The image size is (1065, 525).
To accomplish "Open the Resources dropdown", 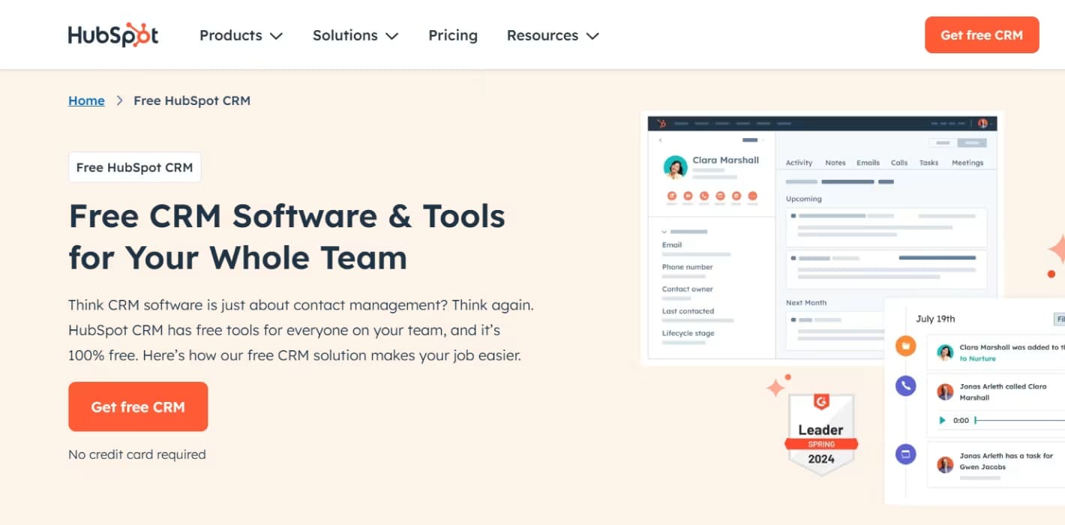I will (x=553, y=35).
